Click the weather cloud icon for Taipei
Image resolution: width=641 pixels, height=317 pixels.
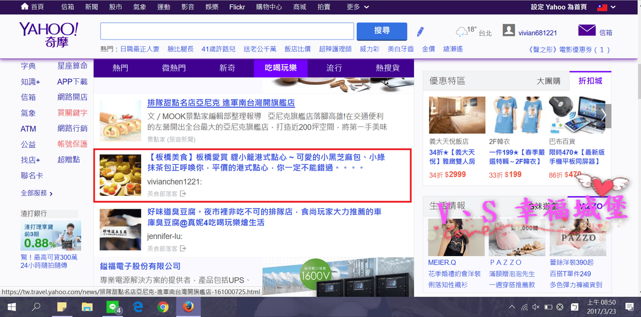[x=462, y=31]
